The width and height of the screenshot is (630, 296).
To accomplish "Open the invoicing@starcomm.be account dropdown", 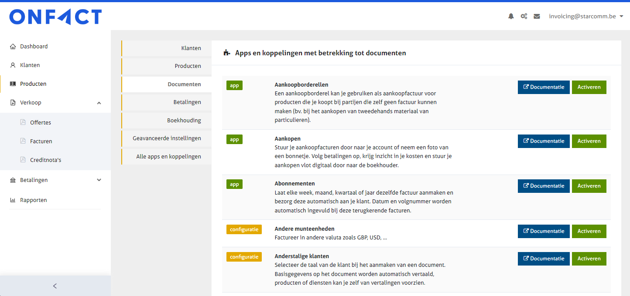I will (x=586, y=17).
